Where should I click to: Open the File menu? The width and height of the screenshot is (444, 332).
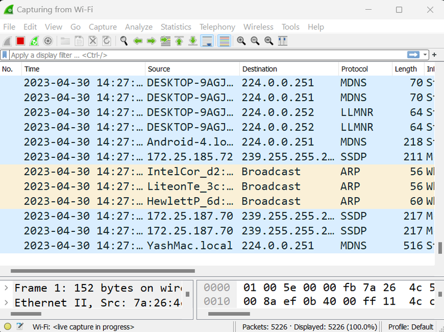9,27
